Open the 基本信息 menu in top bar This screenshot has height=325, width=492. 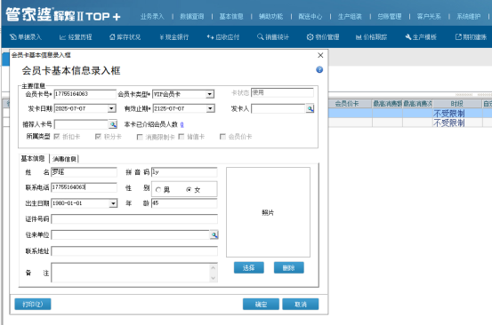(231, 16)
